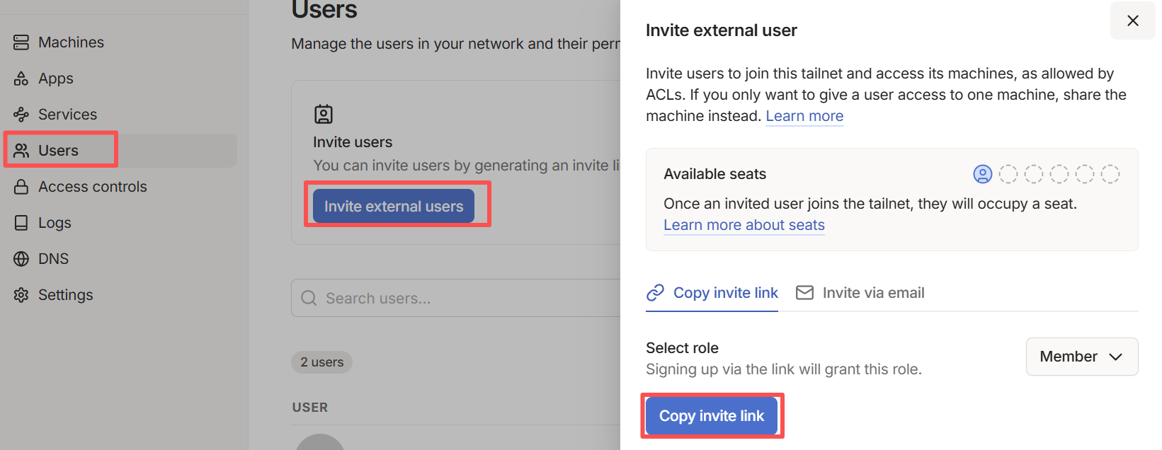Click the Logs book icon
Viewport: 1162px width, 450px height.
(21, 223)
